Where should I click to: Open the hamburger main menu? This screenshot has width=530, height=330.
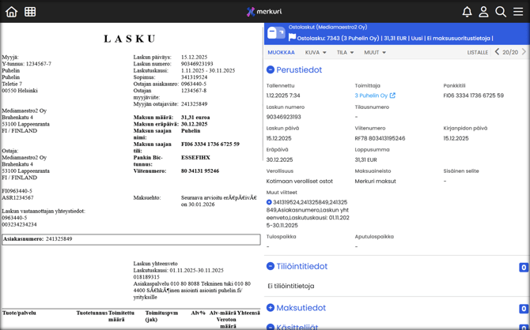click(x=518, y=12)
